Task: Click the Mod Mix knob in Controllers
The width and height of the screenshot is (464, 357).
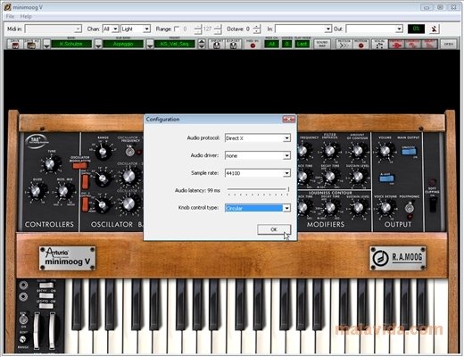Action: (62, 191)
